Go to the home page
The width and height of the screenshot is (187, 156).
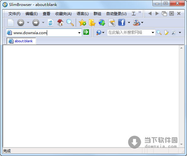60,23
